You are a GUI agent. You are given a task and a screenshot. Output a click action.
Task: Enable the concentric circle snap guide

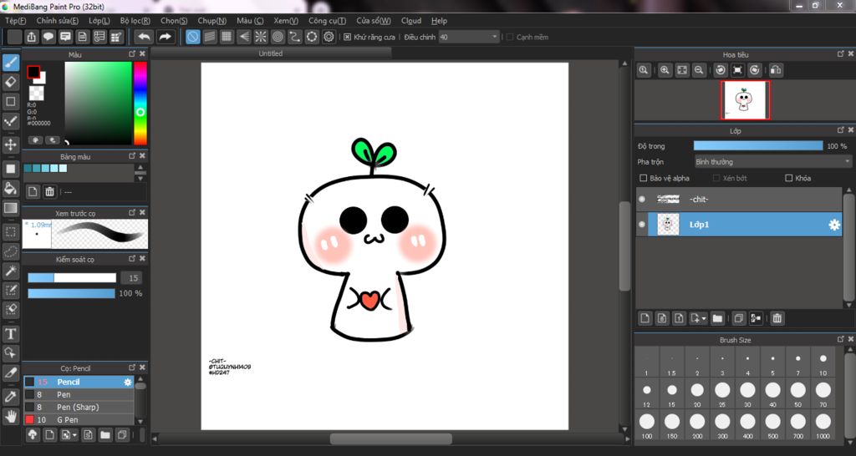coord(278,37)
